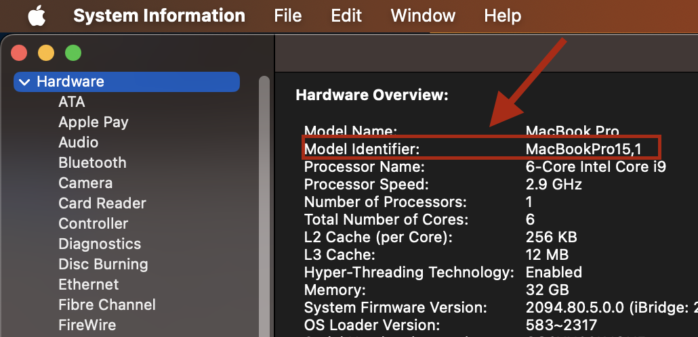The image size is (698, 337).
Task: Select Controller in the sidebar
Action: (93, 223)
